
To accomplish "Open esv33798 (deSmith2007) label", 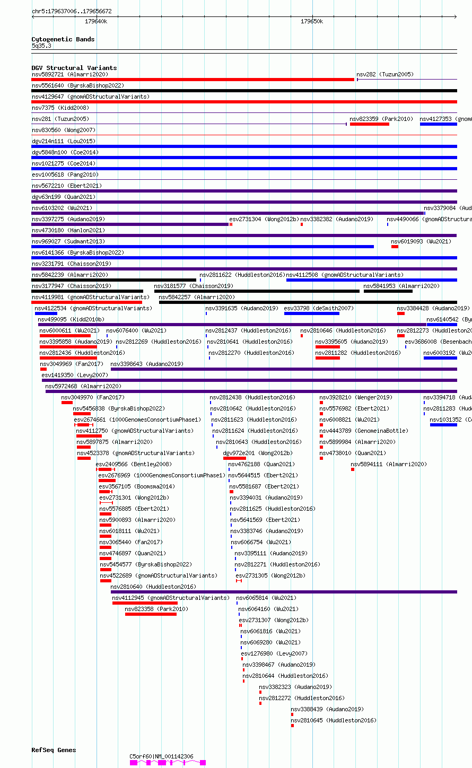I will 319,309.
